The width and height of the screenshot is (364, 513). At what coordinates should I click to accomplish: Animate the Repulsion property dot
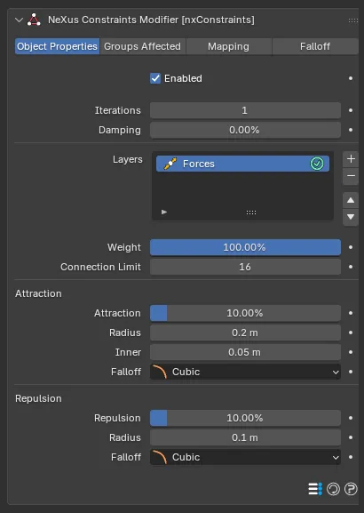point(351,418)
